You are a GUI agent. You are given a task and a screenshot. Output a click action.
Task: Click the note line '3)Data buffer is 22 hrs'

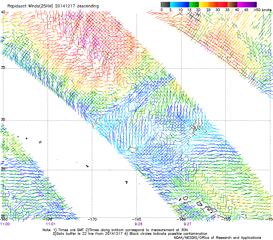[130, 234]
